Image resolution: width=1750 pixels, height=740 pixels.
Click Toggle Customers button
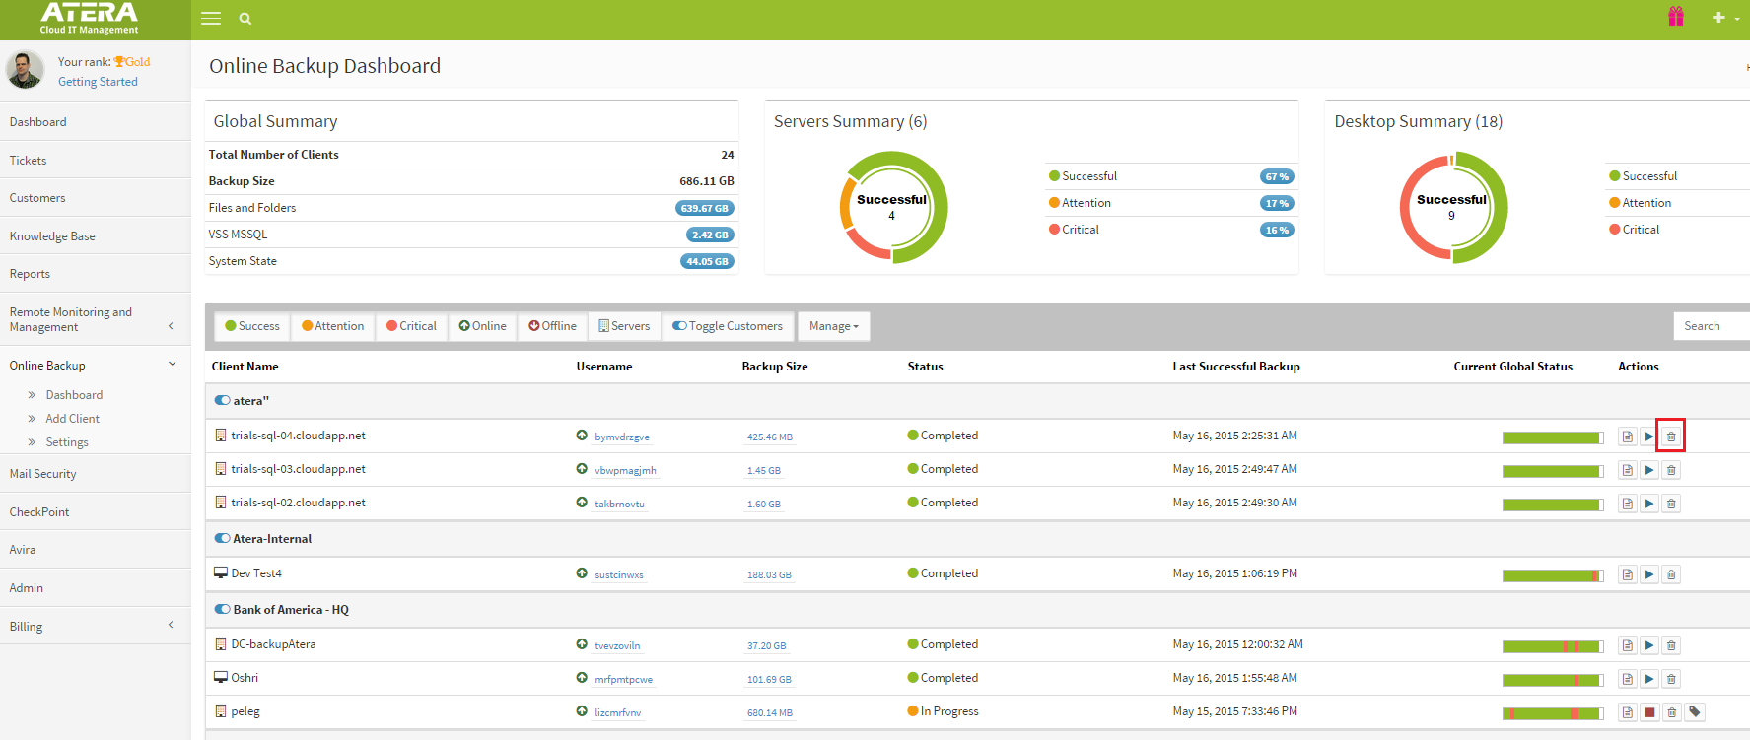tap(728, 326)
